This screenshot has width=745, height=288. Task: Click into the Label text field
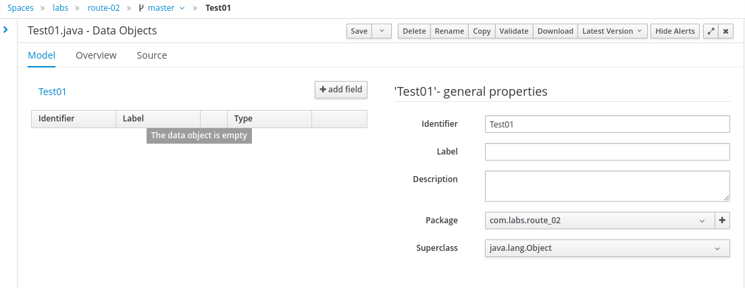point(607,152)
